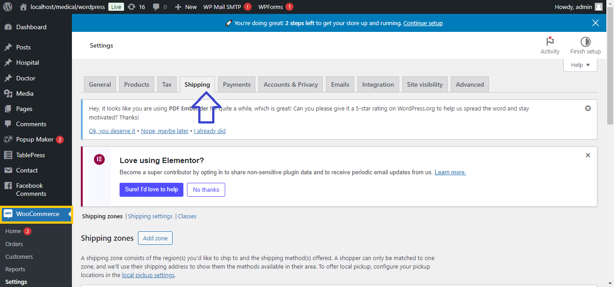Select the Shipping tab
This screenshot has width=614, height=287.
[197, 84]
